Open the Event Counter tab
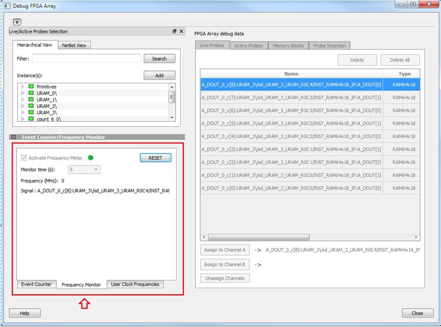The height and width of the screenshot is (327, 441). [36, 284]
